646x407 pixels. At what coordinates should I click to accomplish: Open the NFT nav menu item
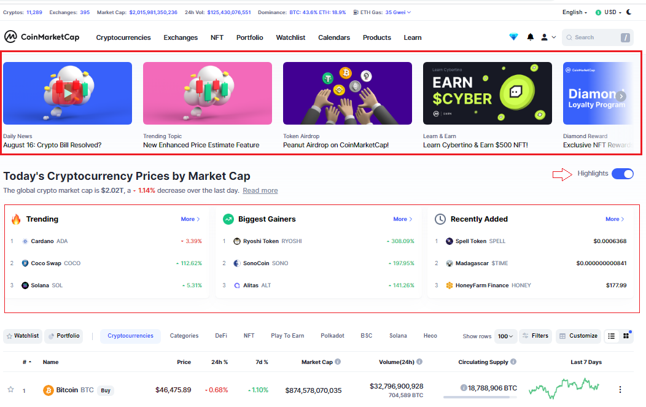click(x=217, y=37)
